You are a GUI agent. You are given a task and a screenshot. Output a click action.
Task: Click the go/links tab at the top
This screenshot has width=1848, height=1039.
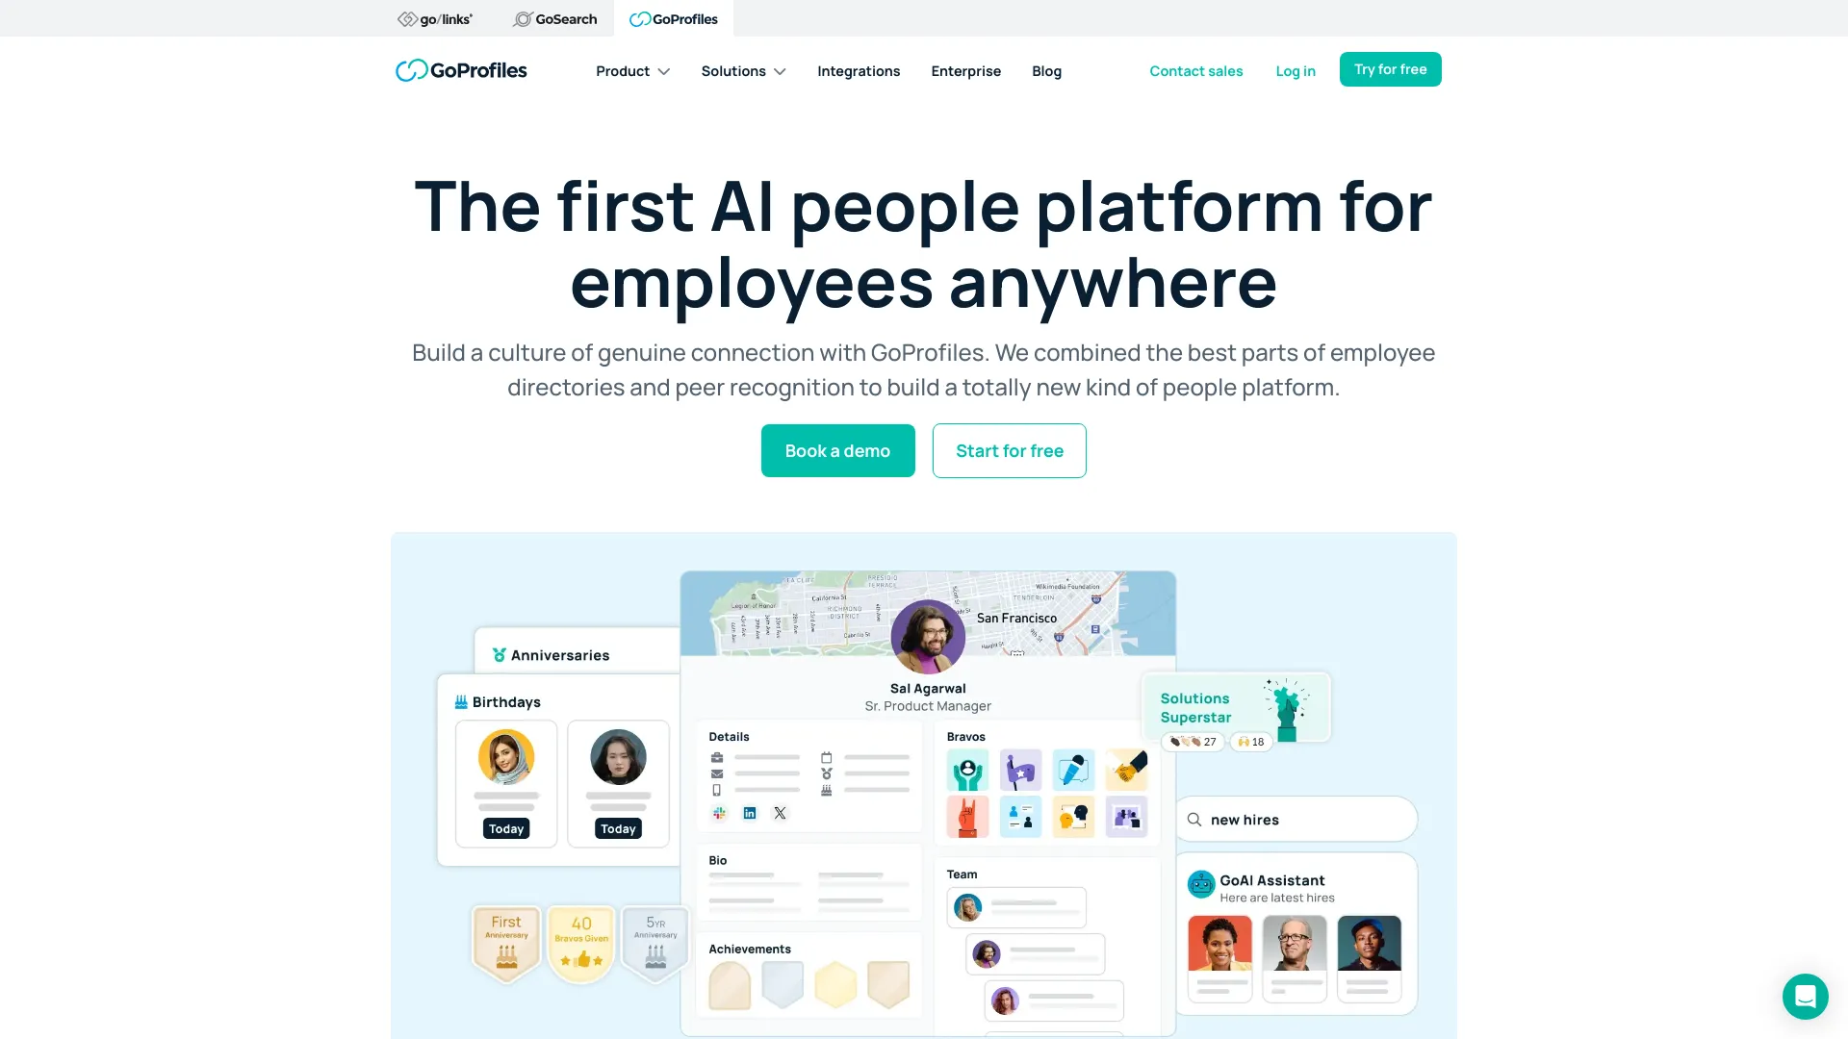point(433,19)
